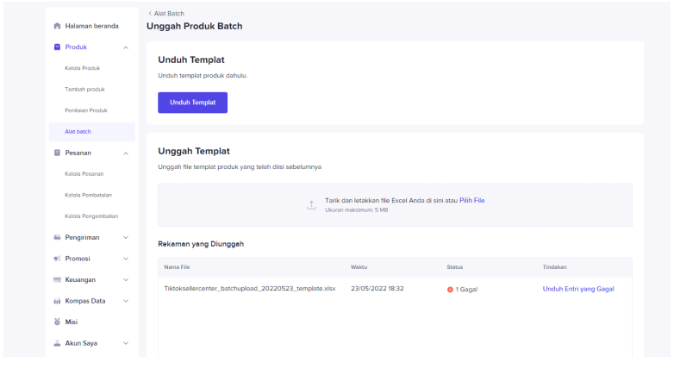
Task: Collapse the Pesanan menu chevron
Action: 126,153
